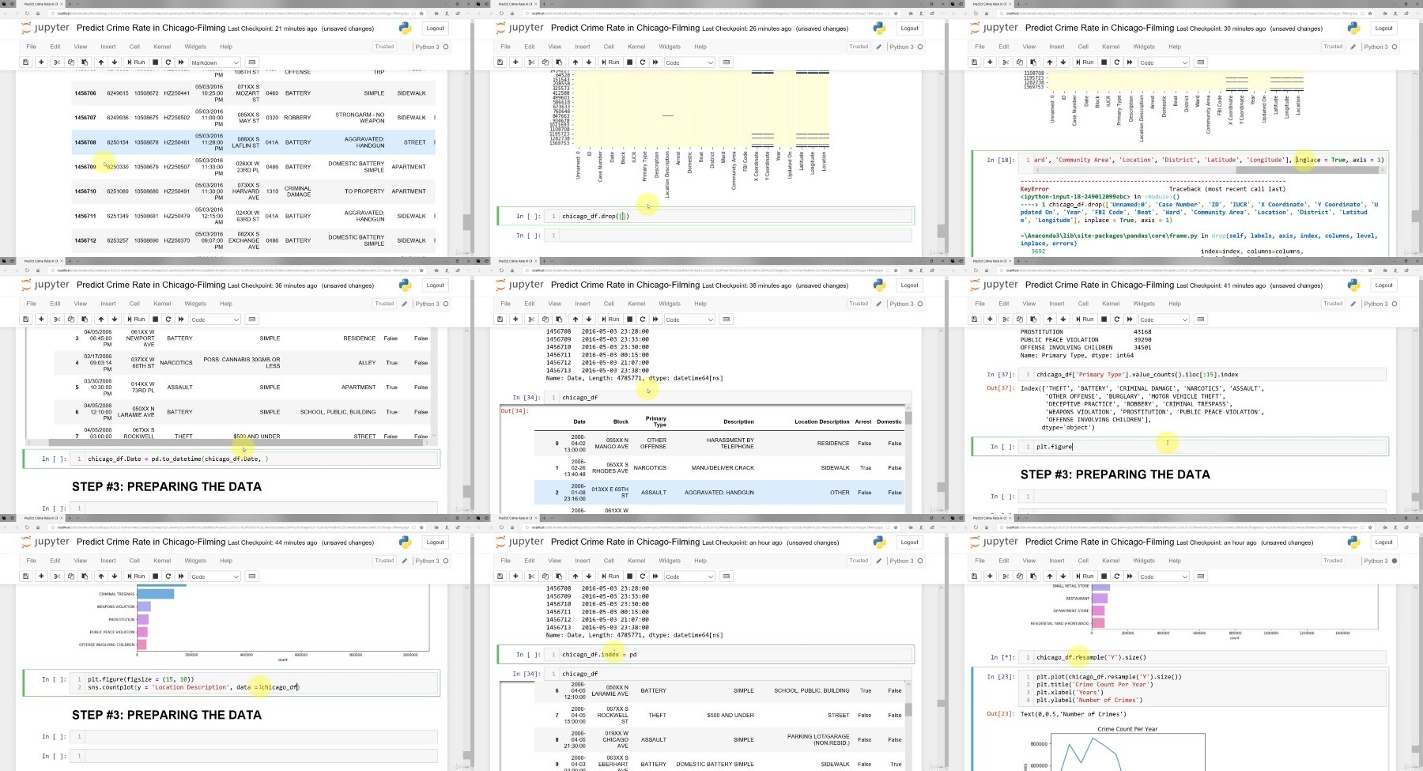The width and height of the screenshot is (1423, 771).
Task: Open Widgets menu in the 44-minutes-ago notebook
Action: click(195, 561)
